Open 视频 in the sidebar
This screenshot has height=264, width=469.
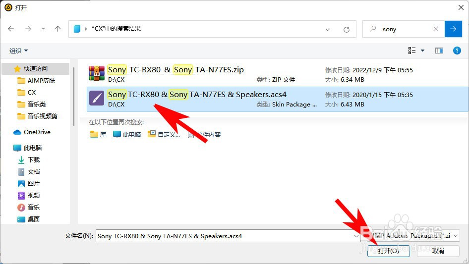(29, 195)
